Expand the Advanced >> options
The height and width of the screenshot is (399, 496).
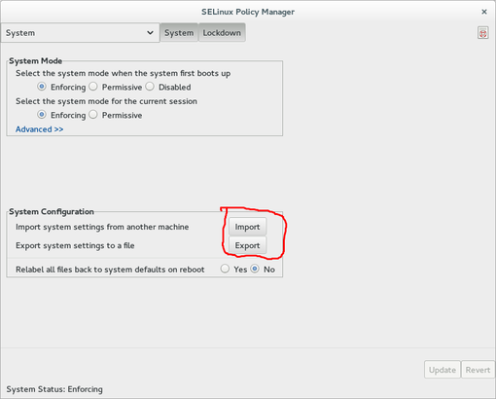pos(39,129)
